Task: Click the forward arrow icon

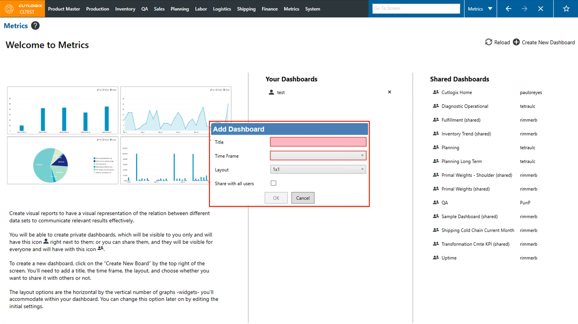Action: click(x=524, y=9)
